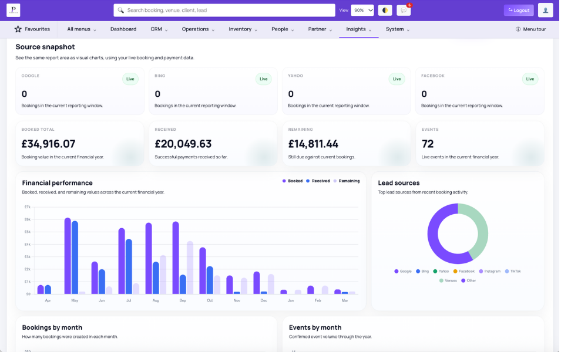Click the Received £20,049.63 value
Viewport: 561px width, 352px height.
pos(183,144)
